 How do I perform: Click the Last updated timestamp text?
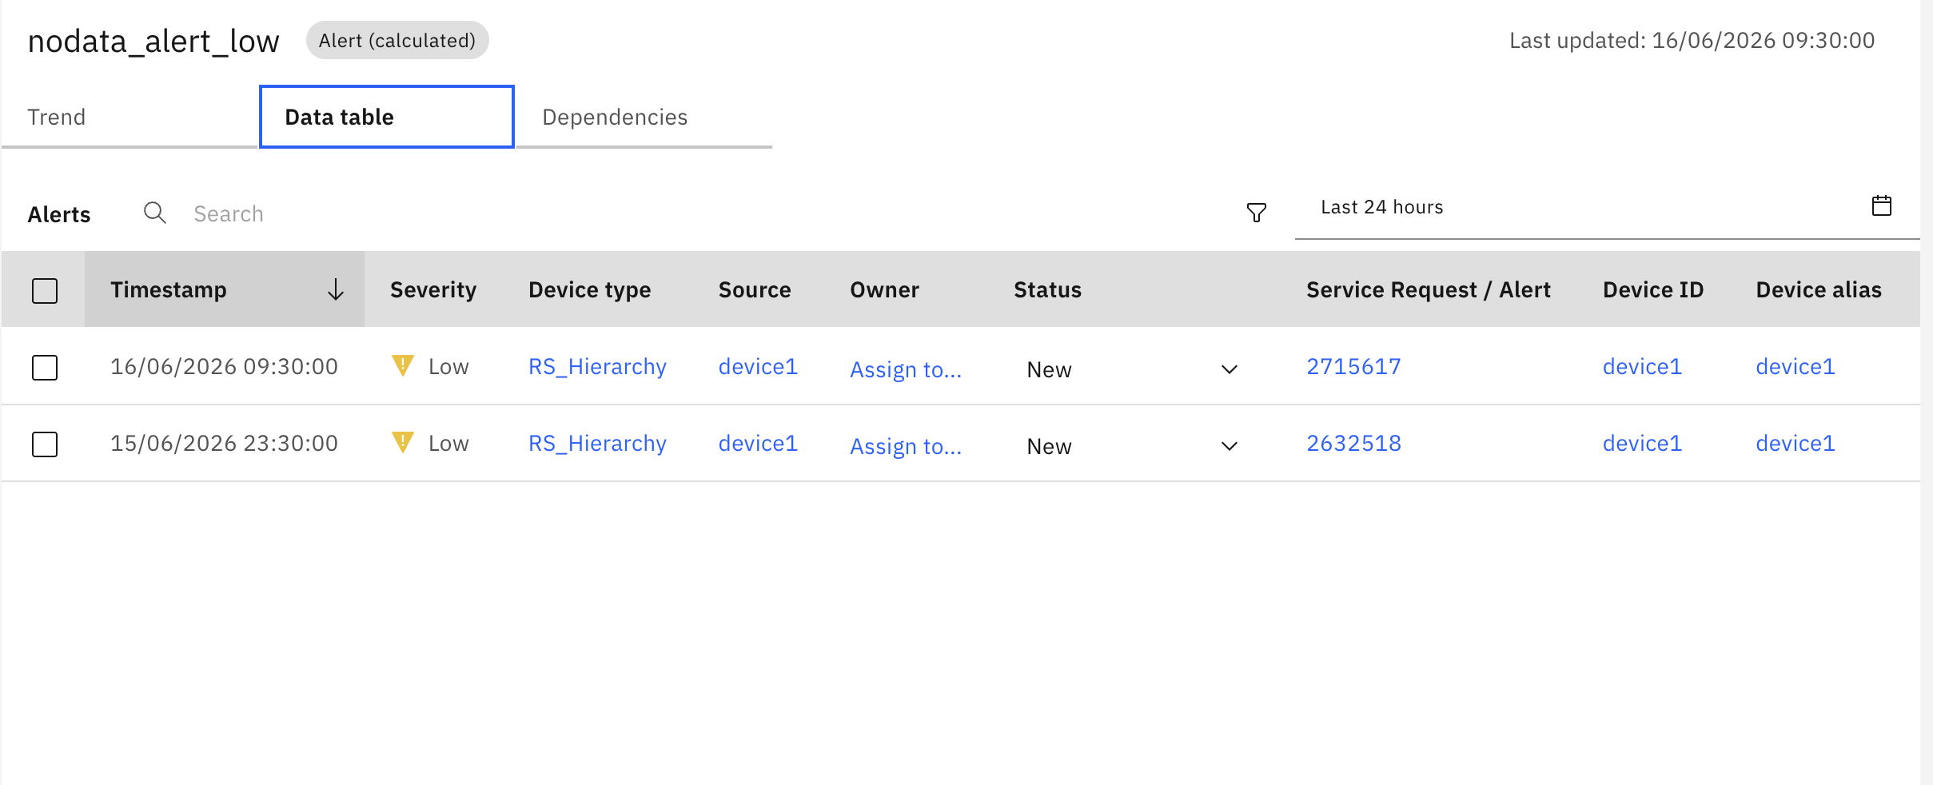click(x=1692, y=40)
